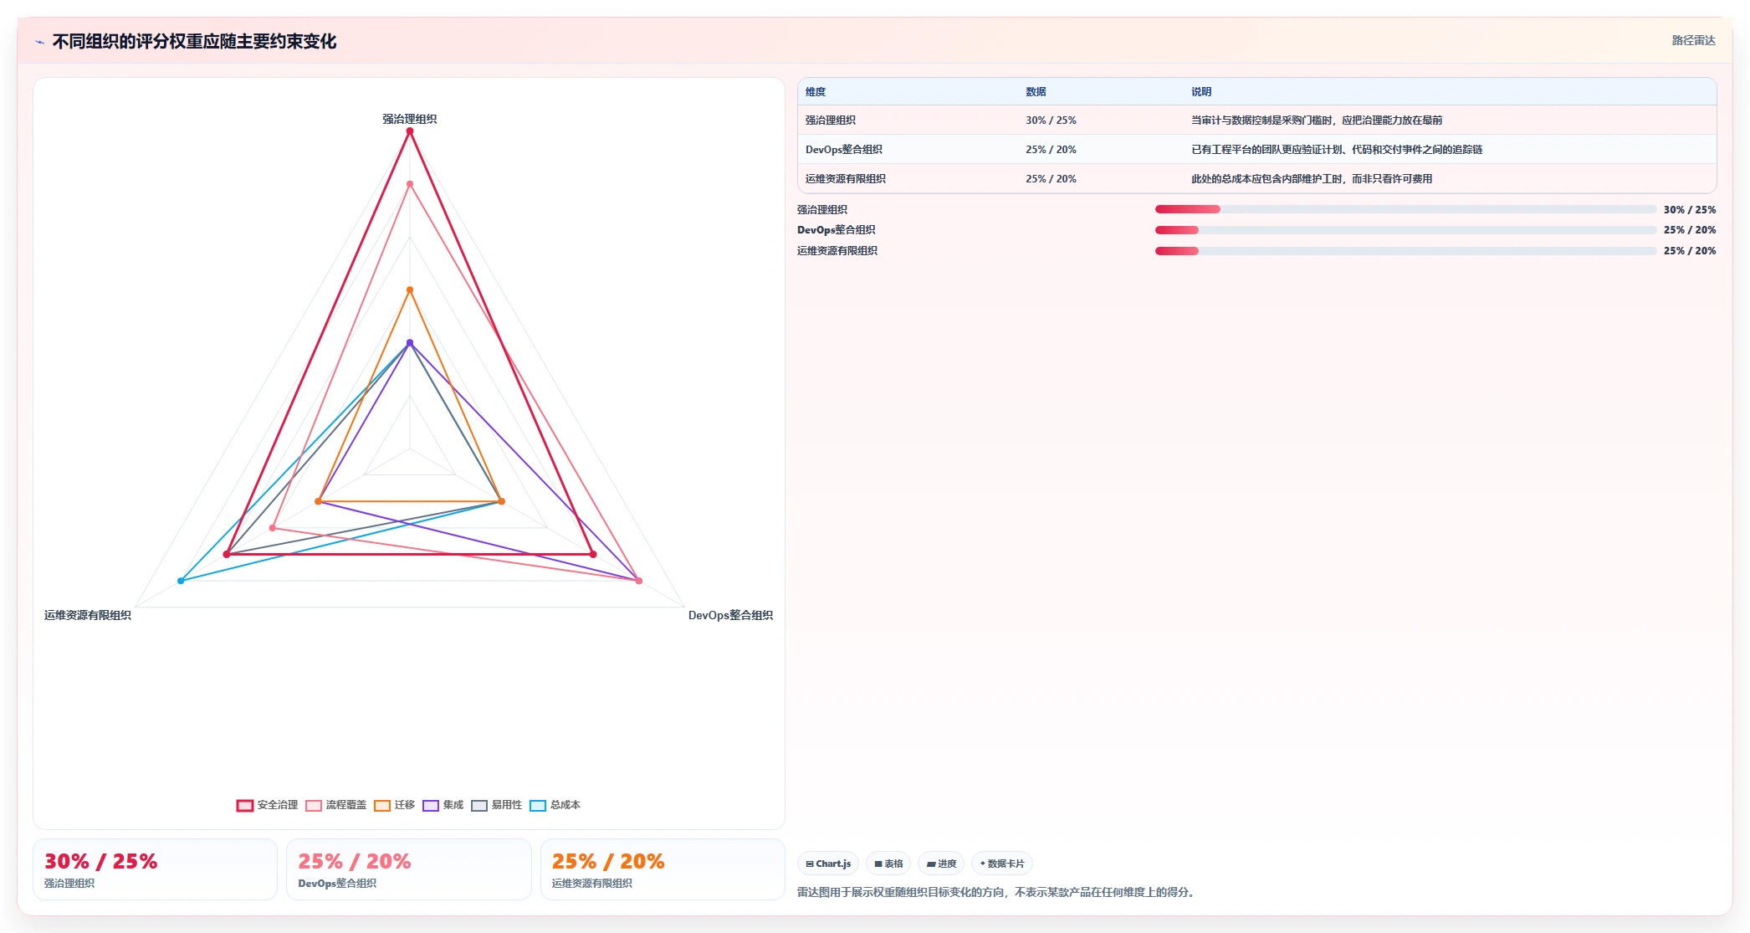Click the small icon before the page title

pos(39,42)
